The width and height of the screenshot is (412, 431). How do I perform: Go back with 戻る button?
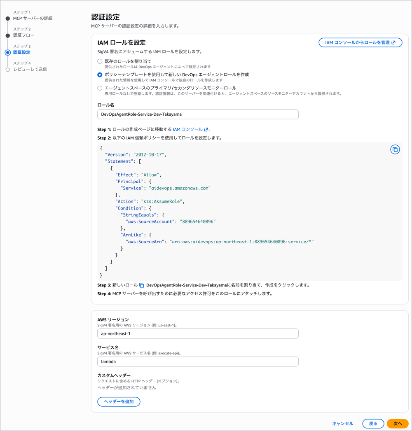pos(373,424)
